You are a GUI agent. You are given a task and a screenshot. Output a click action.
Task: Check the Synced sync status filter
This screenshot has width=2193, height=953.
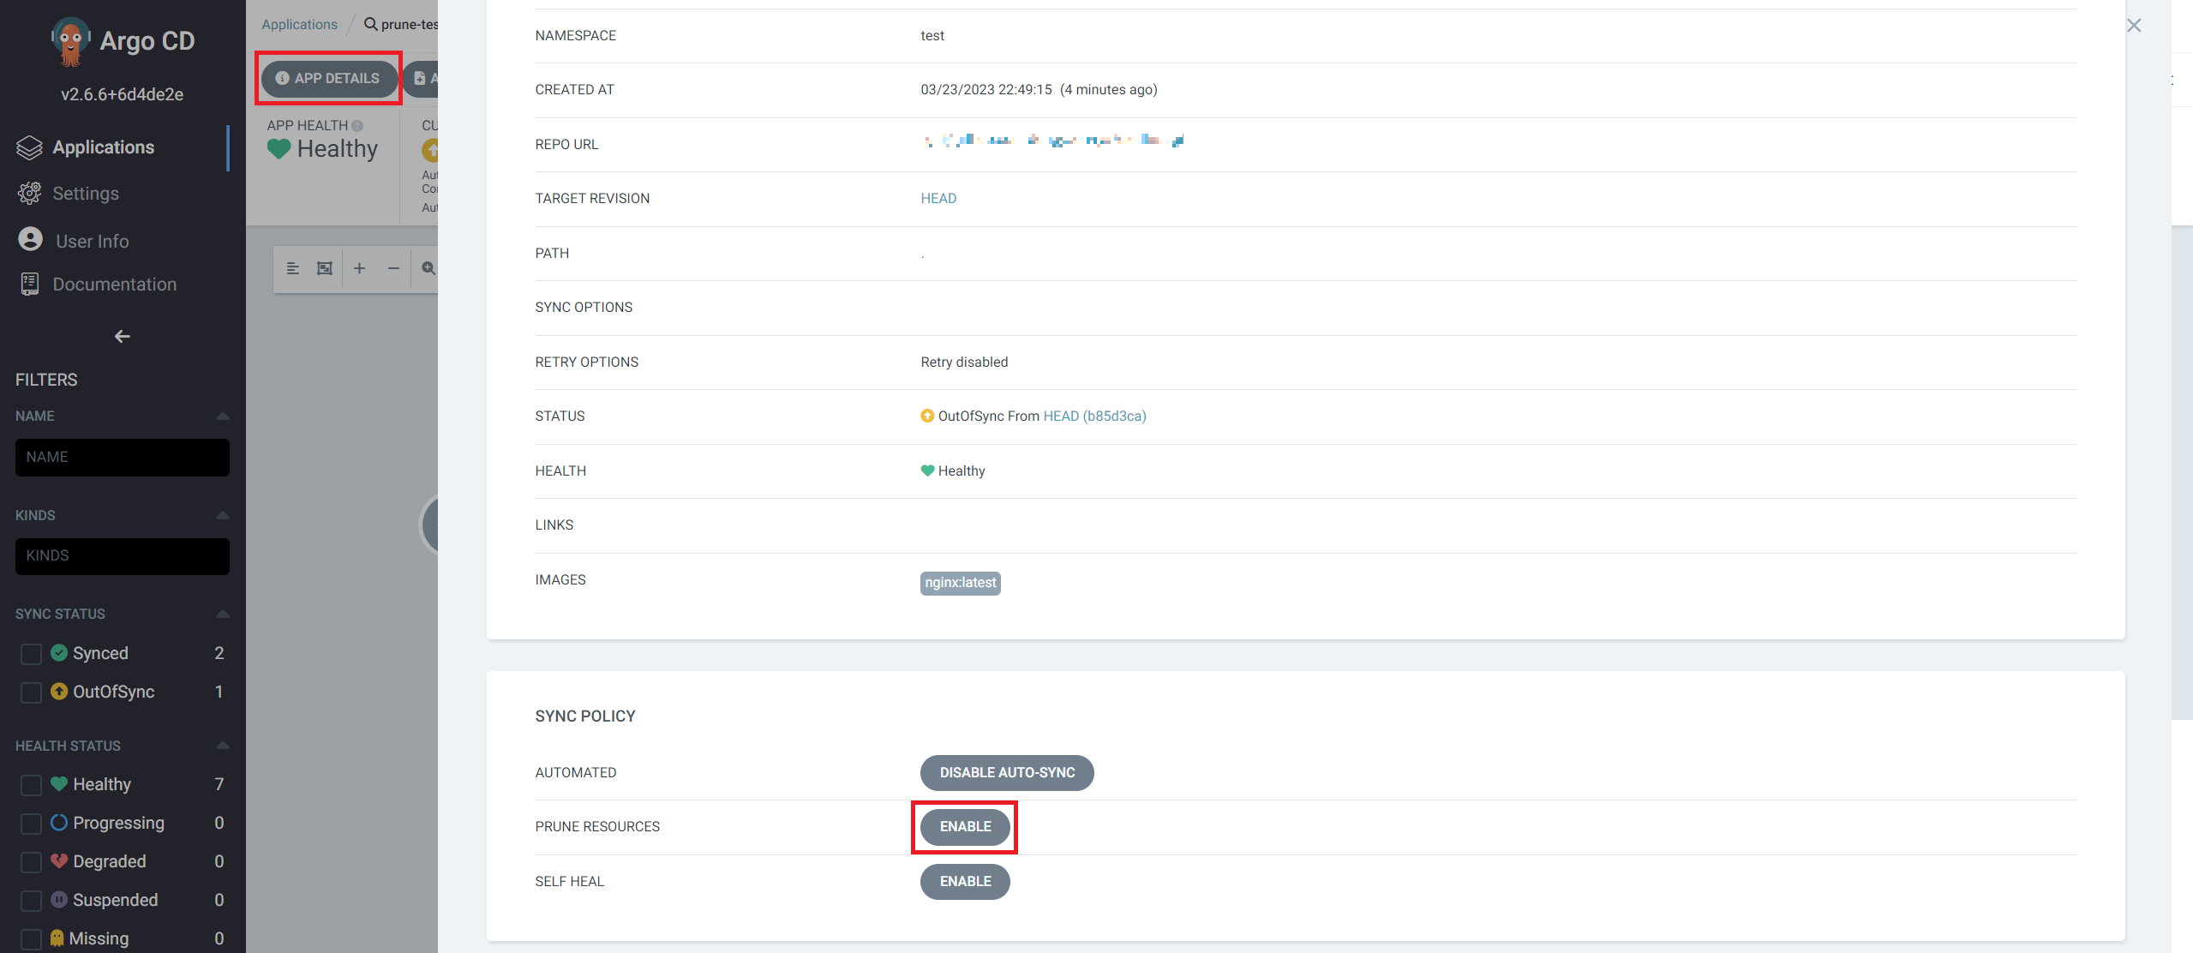(x=31, y=654)
